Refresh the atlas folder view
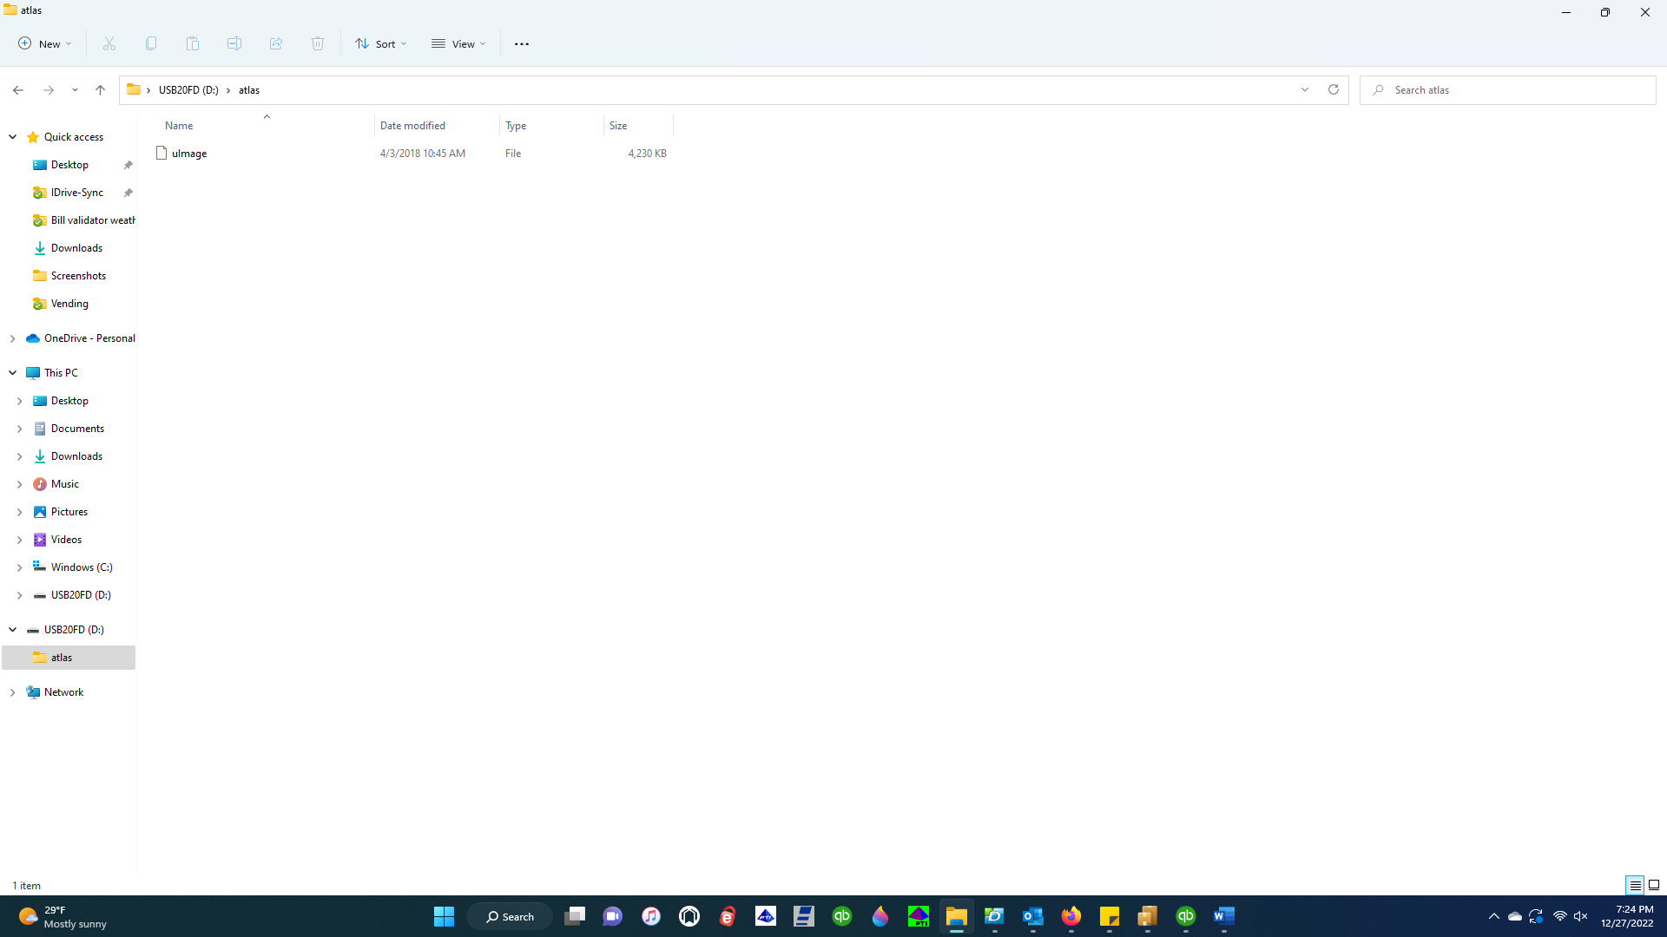The image size is (1667, 937). click(1334, 89)
